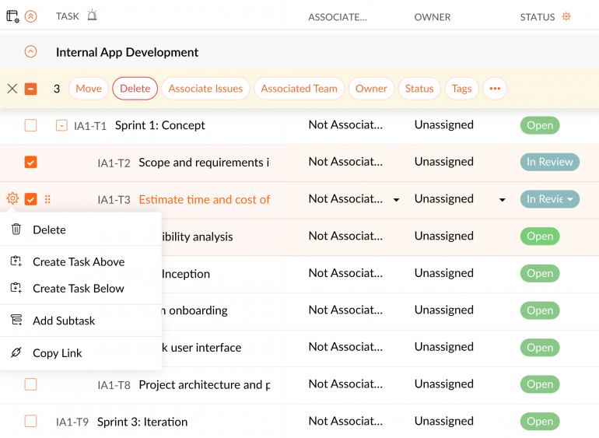The height and width of the screenshot is (438, 599).
Task: Check the Sprint 1: Concept checkbox
Action: tap(30, 125)
